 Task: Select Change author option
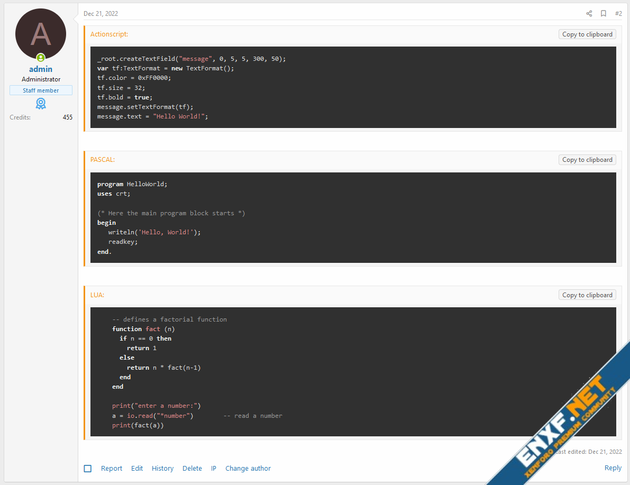(248, 469)
